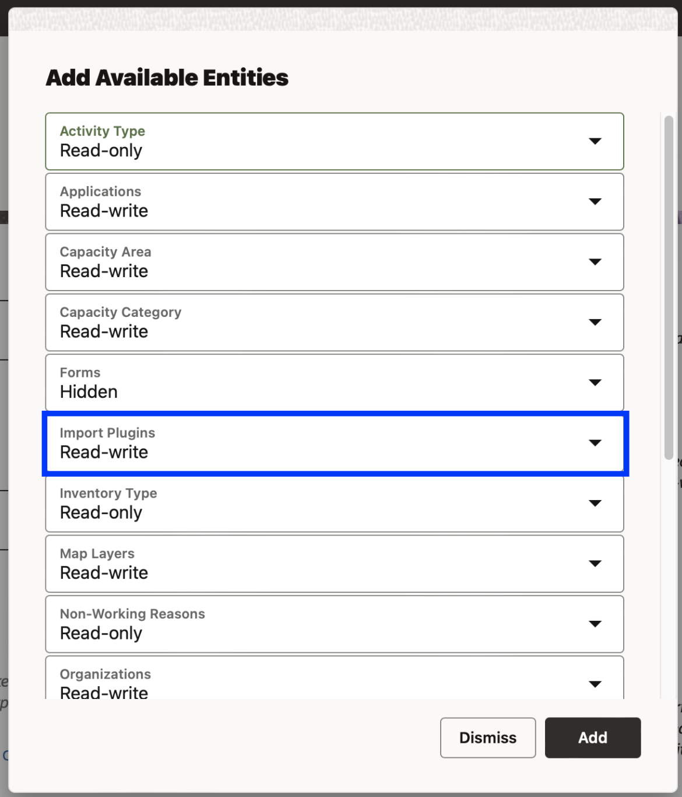The height and width of the screenshot is (797, 682).
Task: Click the Capacity Area dropdown arrow
Action: point(595,262)
